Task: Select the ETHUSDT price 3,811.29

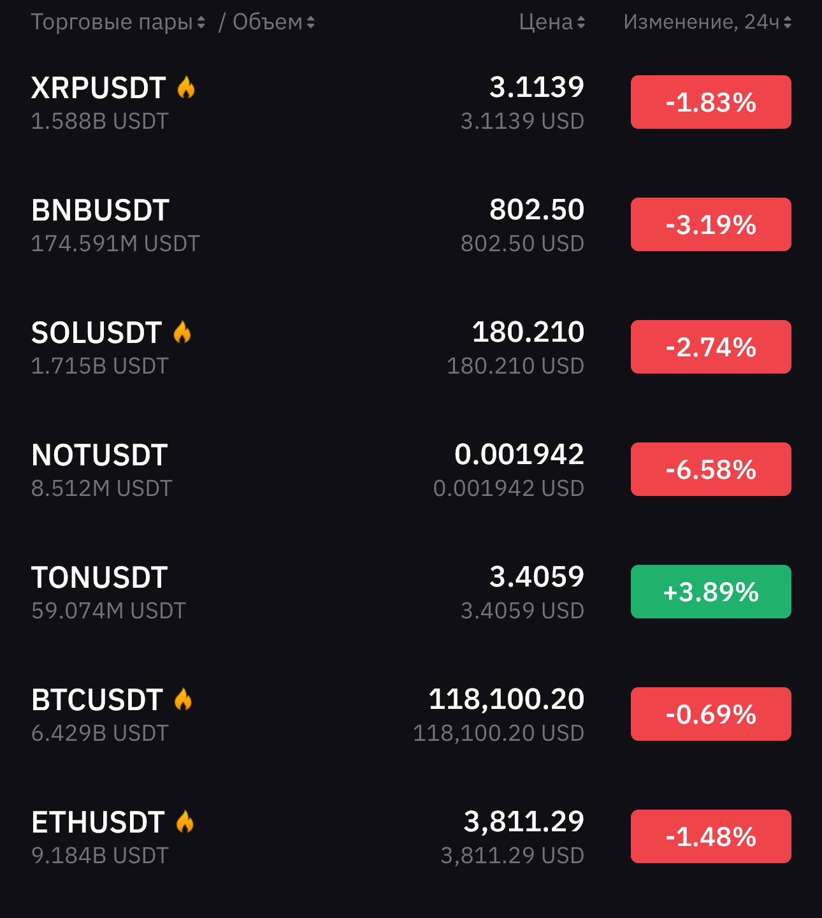Action: (524, 822)
